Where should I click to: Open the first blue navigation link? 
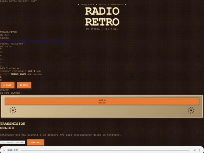[x=8, y=41]
